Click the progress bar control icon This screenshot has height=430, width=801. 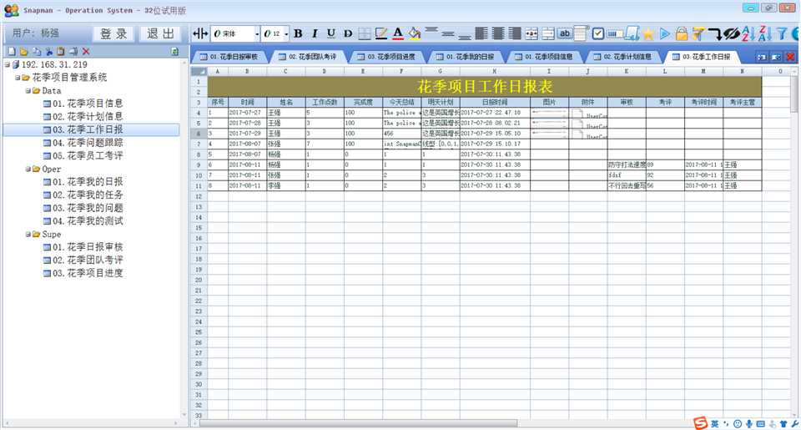615,33
